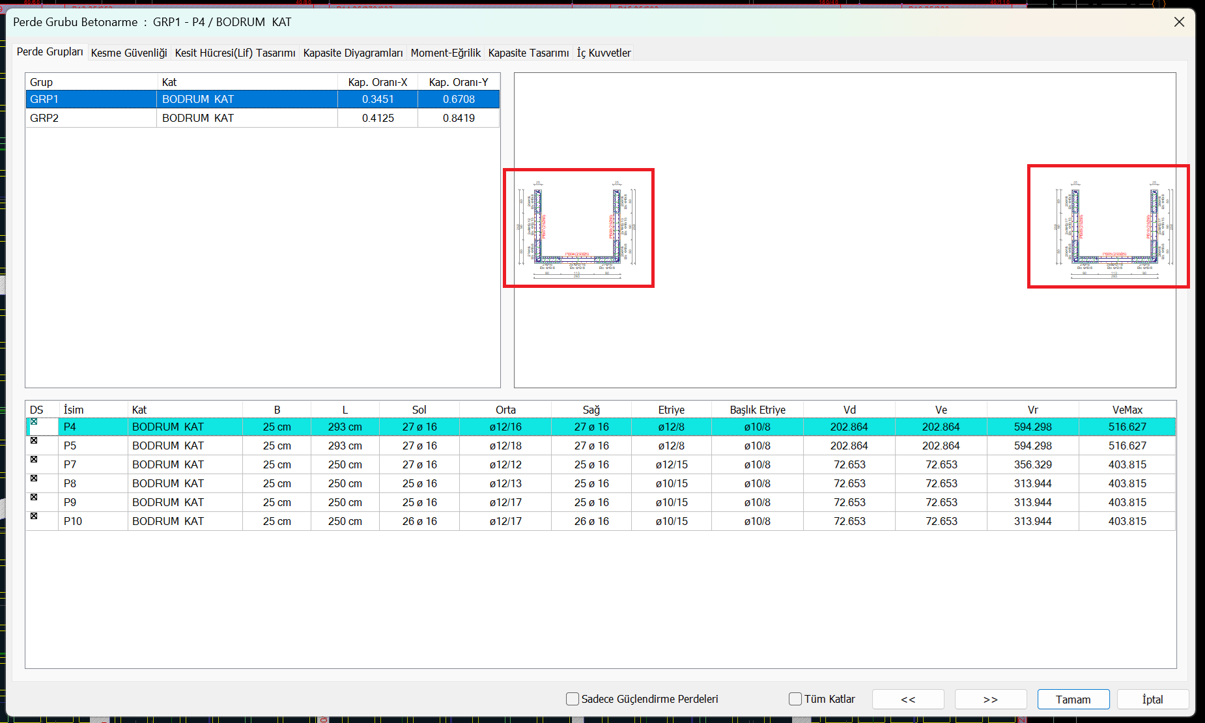Screen dimensions: 1205x723
Task: Close the Perde Grubu Betonarme dialog
Action: [1179, 22]
